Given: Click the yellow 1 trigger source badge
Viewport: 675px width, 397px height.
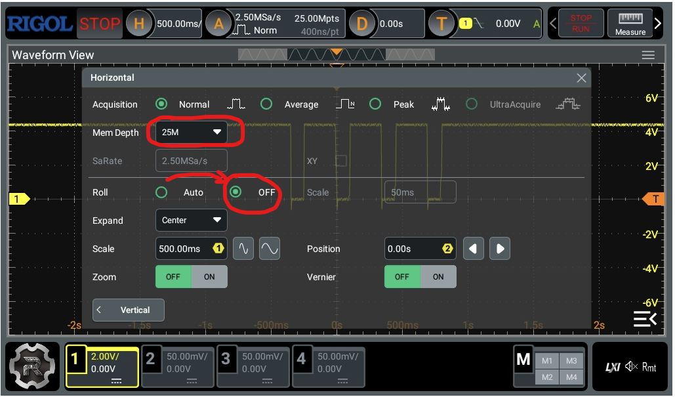Looking at the screenshot, I should [465, 23].
